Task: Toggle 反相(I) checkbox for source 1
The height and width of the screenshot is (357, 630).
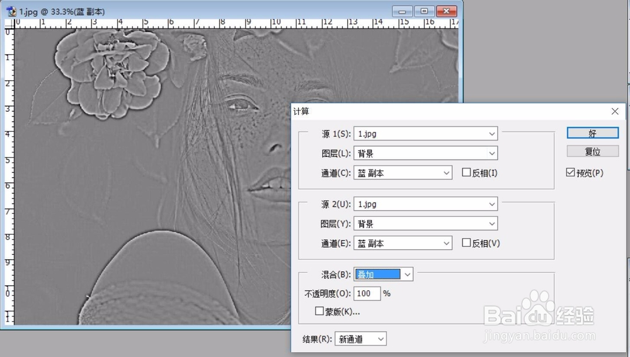Action: coord(466,173)
